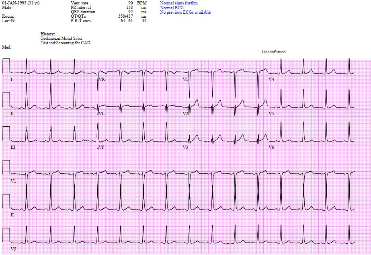Select the Vent. rate 90 BPM value
Screen dimensions: 371x255
pyautogui.click(x=130, y=3)
